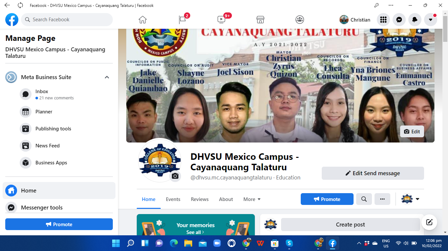448x251 pixels.
Task: Click See all in Your memories
Action: [x=195, y=232]
